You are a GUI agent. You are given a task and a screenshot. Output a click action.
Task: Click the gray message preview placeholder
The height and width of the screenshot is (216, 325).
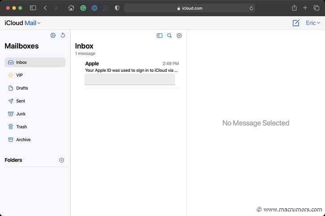(x=130, y=79)
